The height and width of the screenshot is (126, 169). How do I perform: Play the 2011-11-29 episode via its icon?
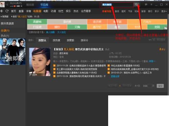(54, 66)
